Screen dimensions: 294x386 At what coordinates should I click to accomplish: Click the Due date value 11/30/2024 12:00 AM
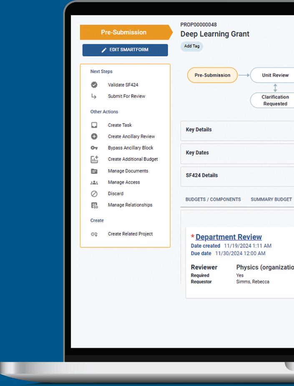tap(240, 253)
